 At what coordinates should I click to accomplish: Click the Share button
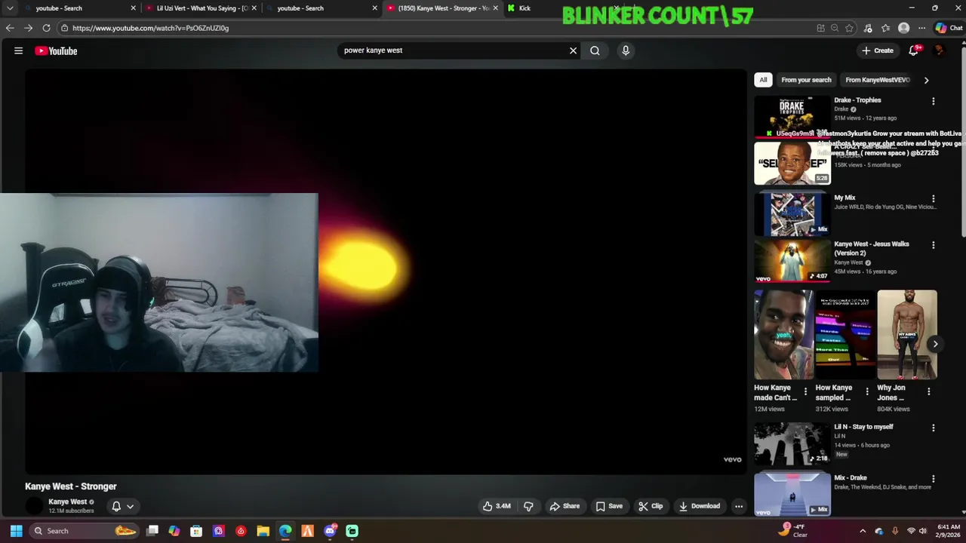[565, 506]
